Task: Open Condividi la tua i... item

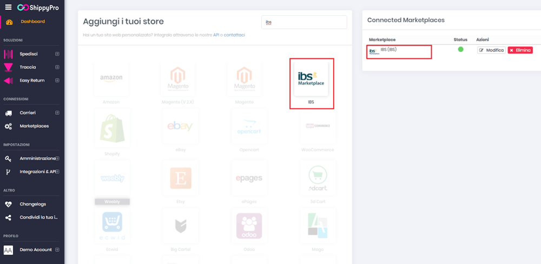Action: 38,217
